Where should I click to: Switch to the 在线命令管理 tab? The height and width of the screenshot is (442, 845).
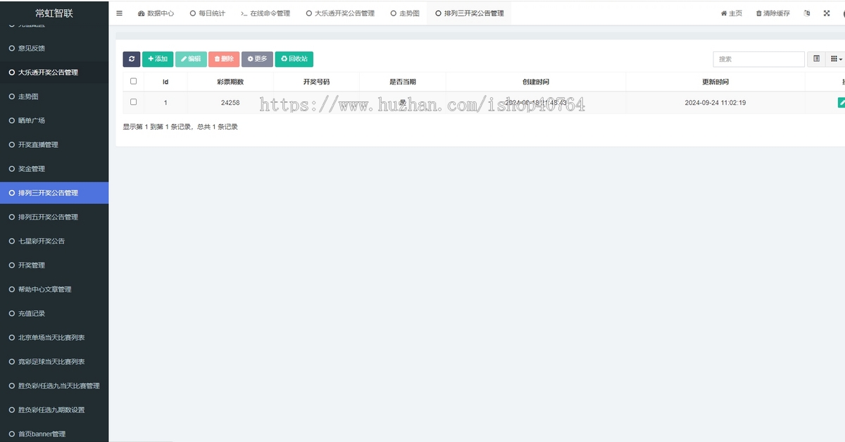point(265,13)
